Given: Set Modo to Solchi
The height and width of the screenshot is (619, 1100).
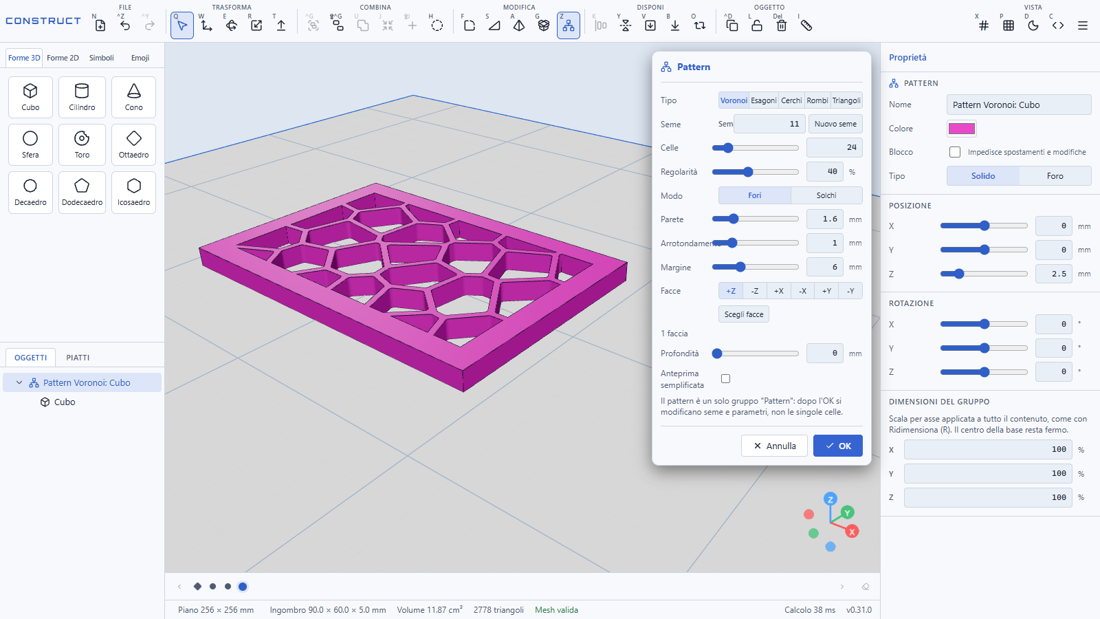Looking at the screenshot, I should click(826, 195).
